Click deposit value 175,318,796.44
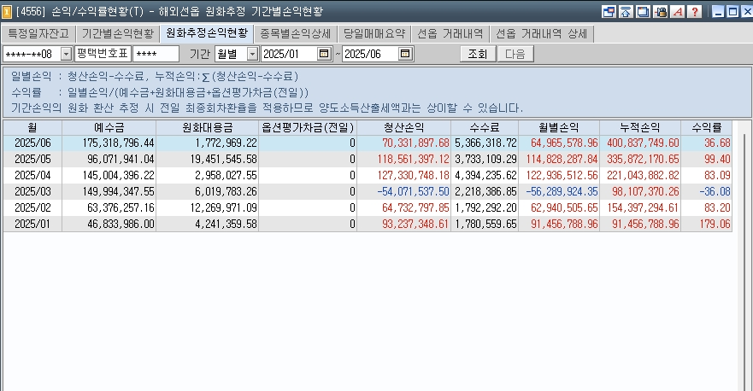 pos(118,143)
